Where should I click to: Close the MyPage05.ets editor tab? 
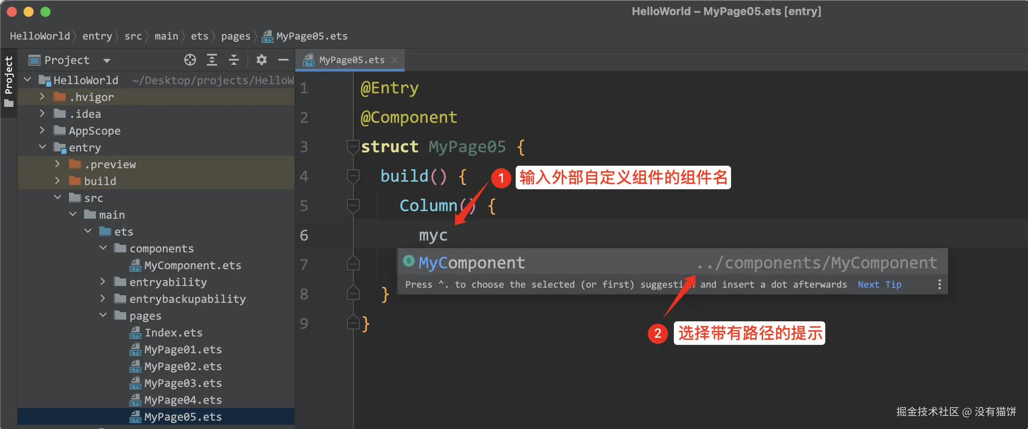click(395, 60)
